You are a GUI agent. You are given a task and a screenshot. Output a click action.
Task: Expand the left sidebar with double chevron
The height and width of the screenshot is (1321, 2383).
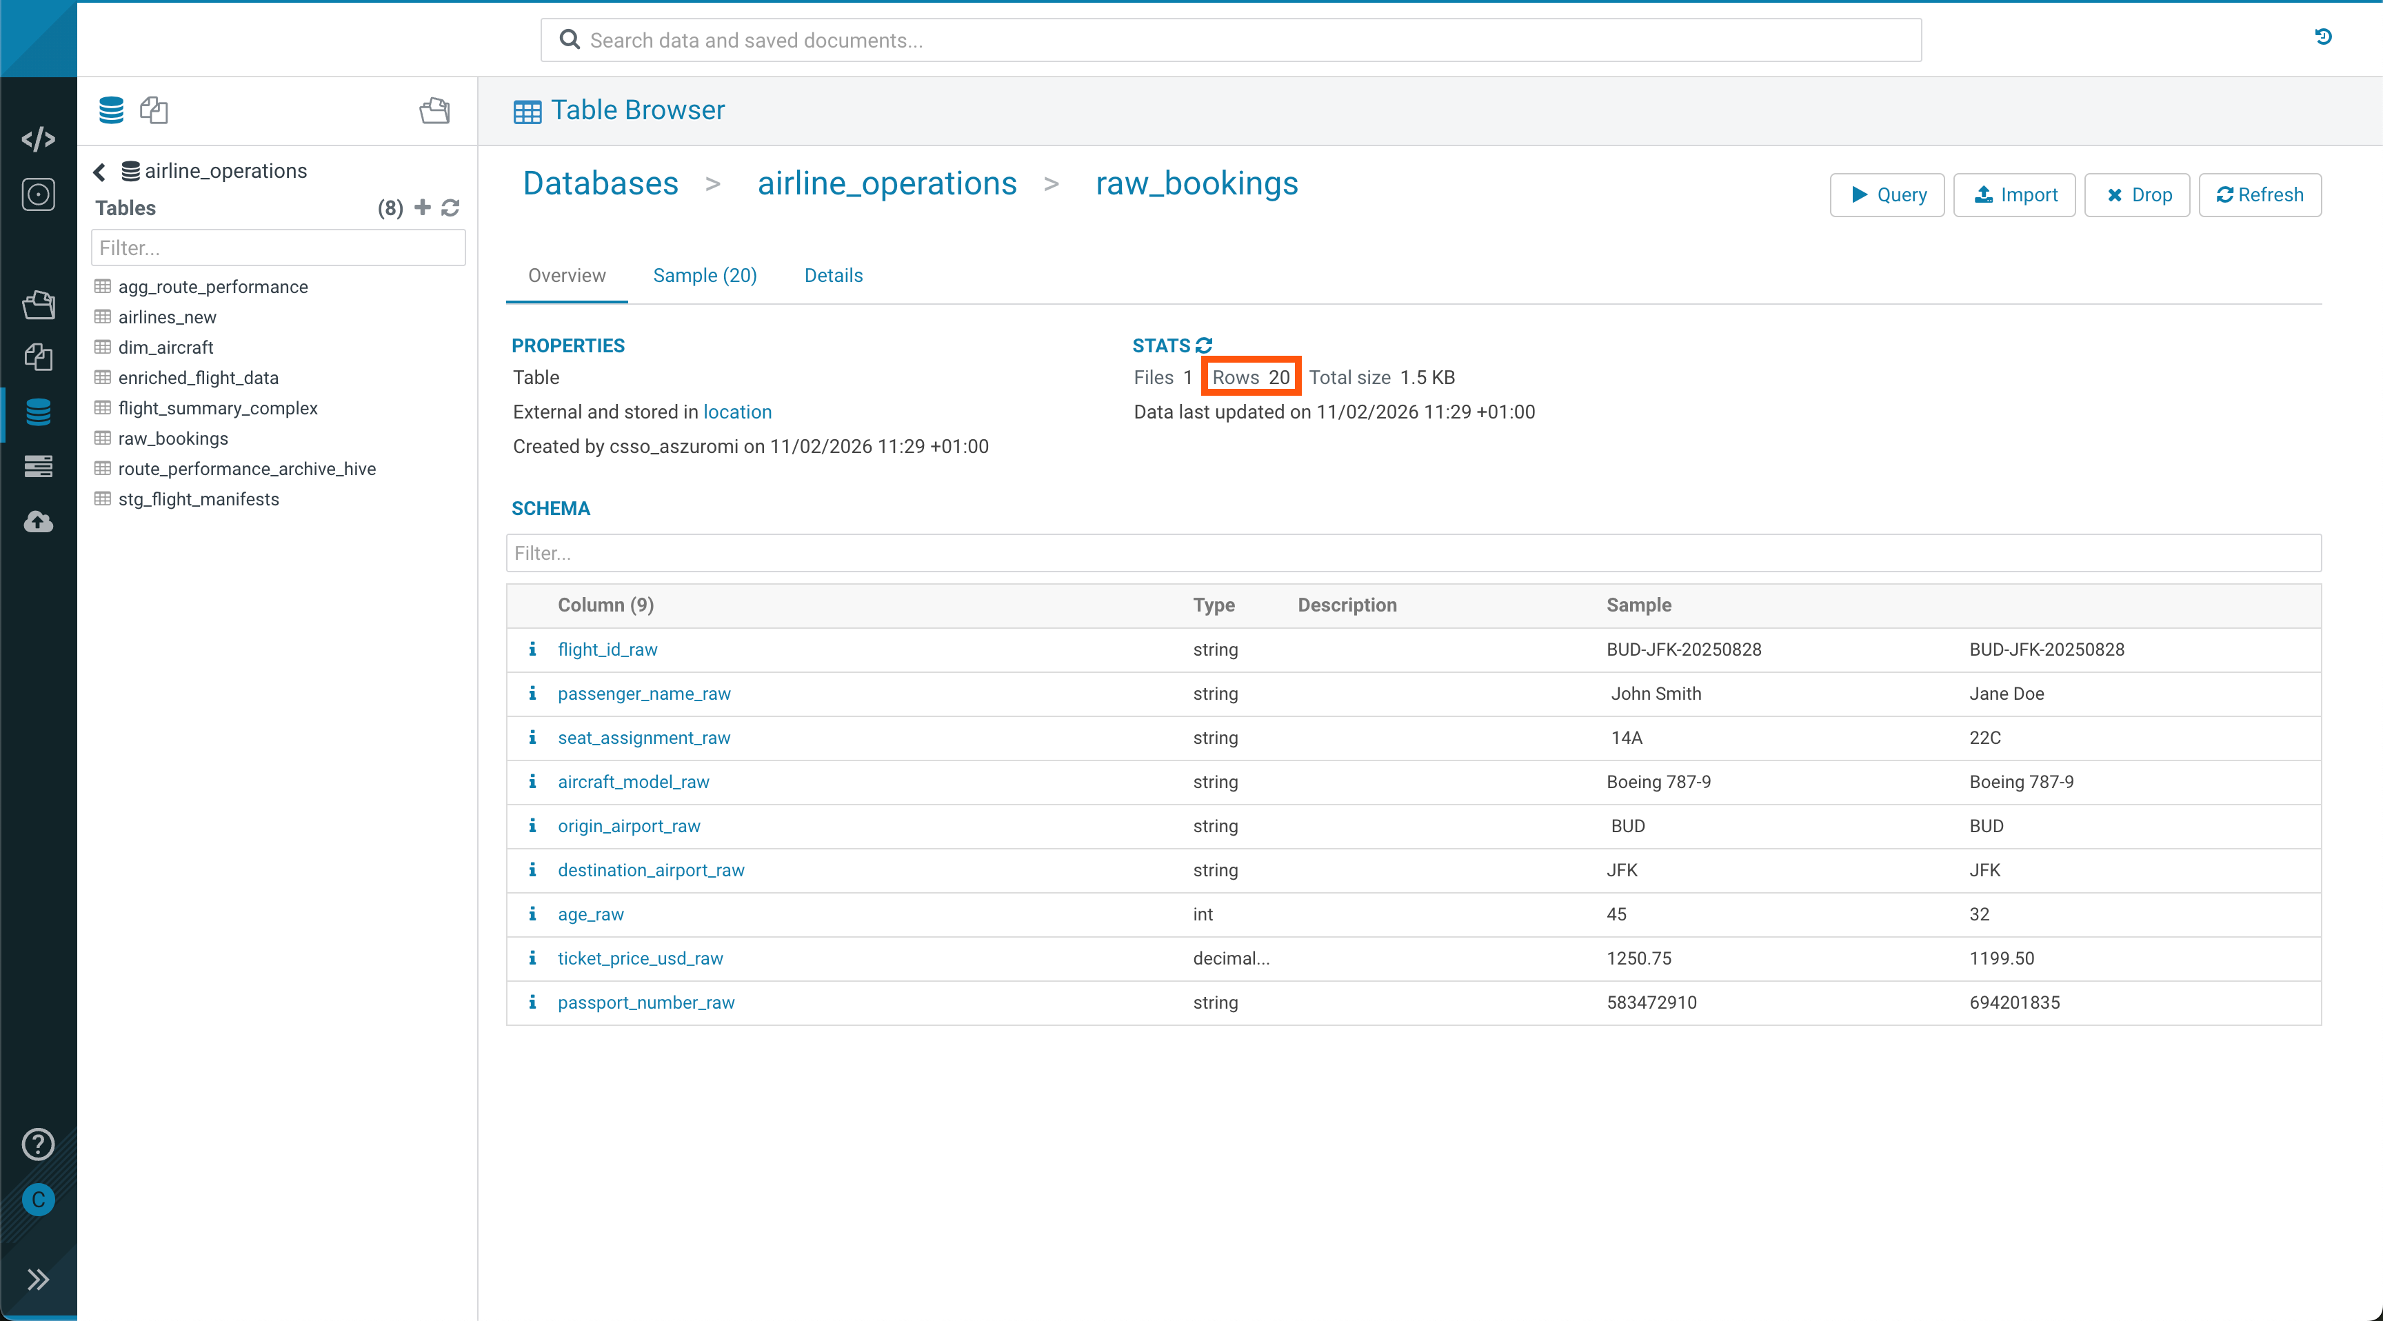tap(38, 1280)
